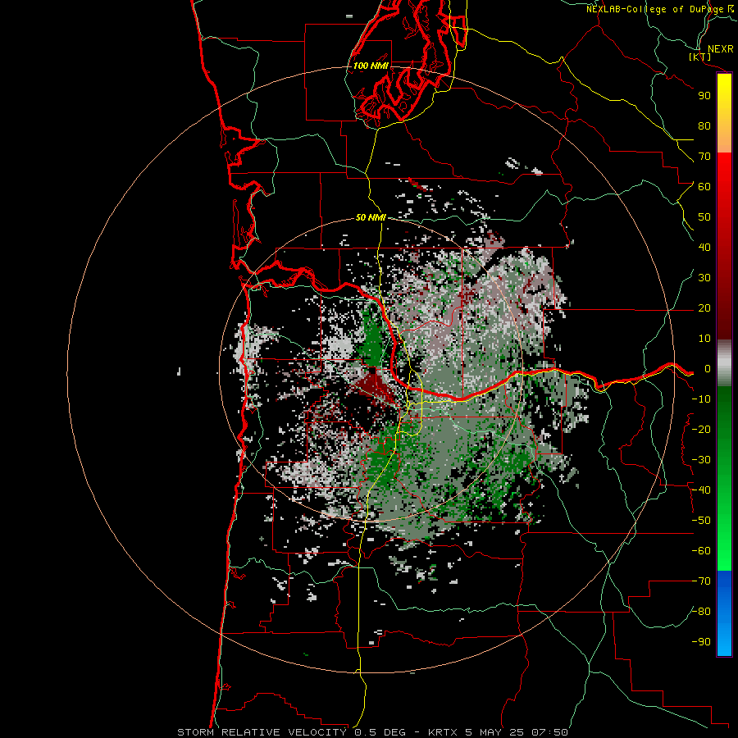Click the "5 MAY 25" date text

coord(494,732)
